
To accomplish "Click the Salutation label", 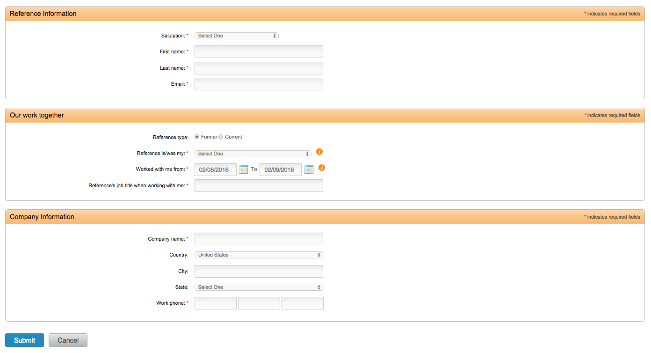I will [x=173, y=36].
